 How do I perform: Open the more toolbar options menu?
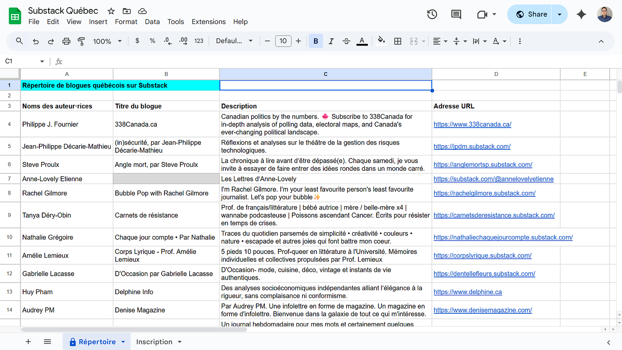[520, 41]
